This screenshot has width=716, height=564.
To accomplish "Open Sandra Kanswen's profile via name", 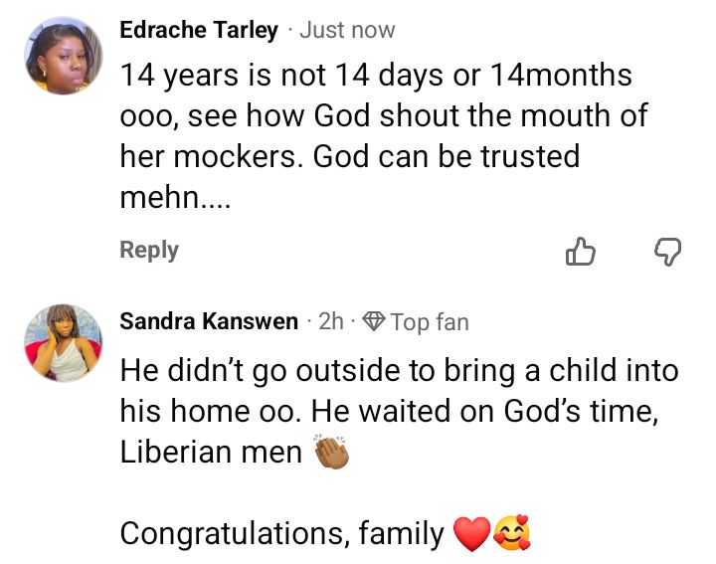I will point(209,321).
